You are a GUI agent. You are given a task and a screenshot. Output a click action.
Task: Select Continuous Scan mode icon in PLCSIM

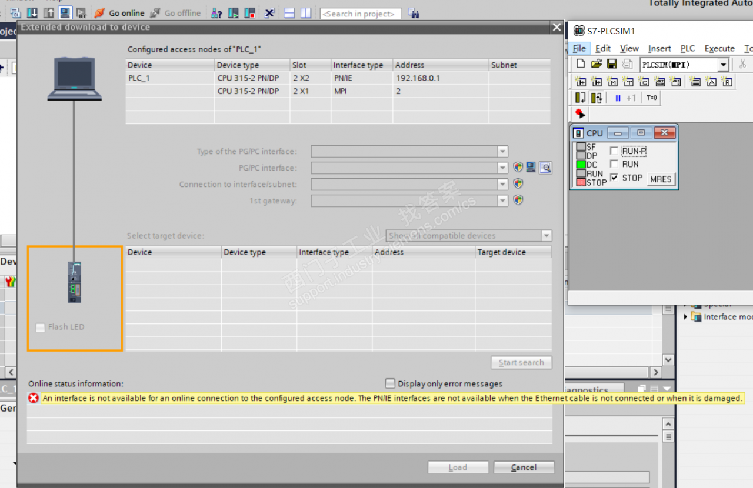click(x=597, y=98)
